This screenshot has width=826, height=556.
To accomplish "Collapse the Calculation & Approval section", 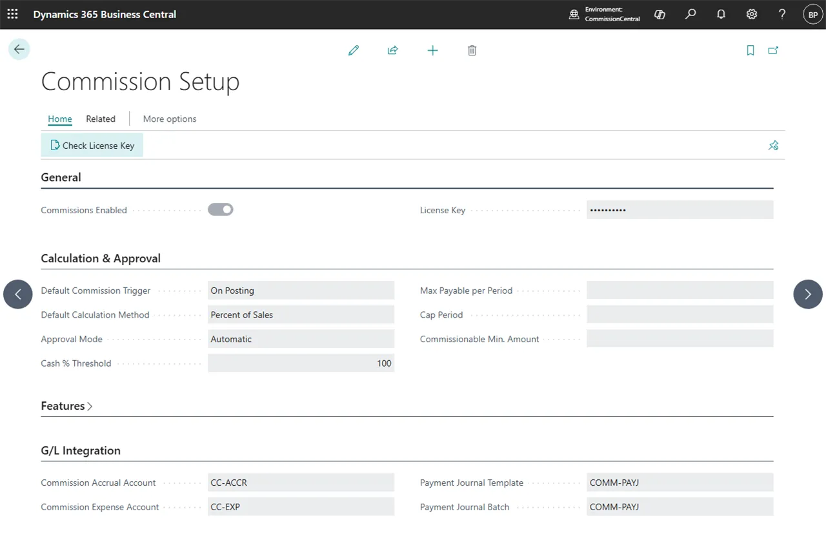I will (x=101, y=258).
